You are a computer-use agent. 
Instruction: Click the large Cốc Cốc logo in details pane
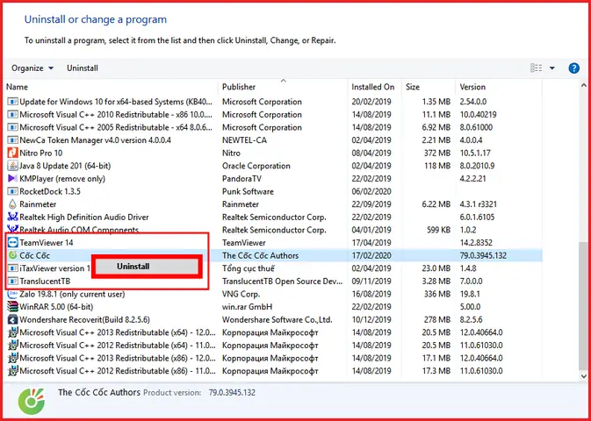pyautogui.click(x=32, y=402)
